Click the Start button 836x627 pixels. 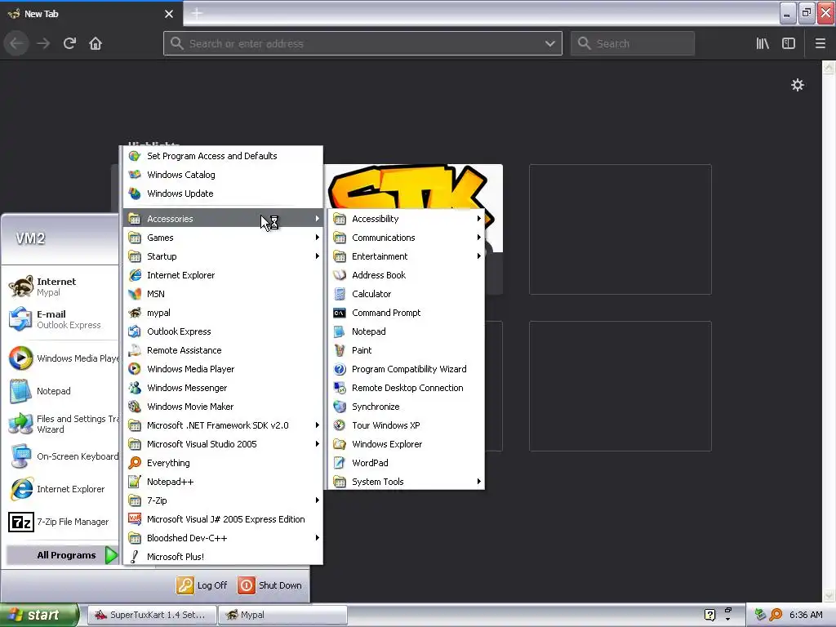[38, 615]
